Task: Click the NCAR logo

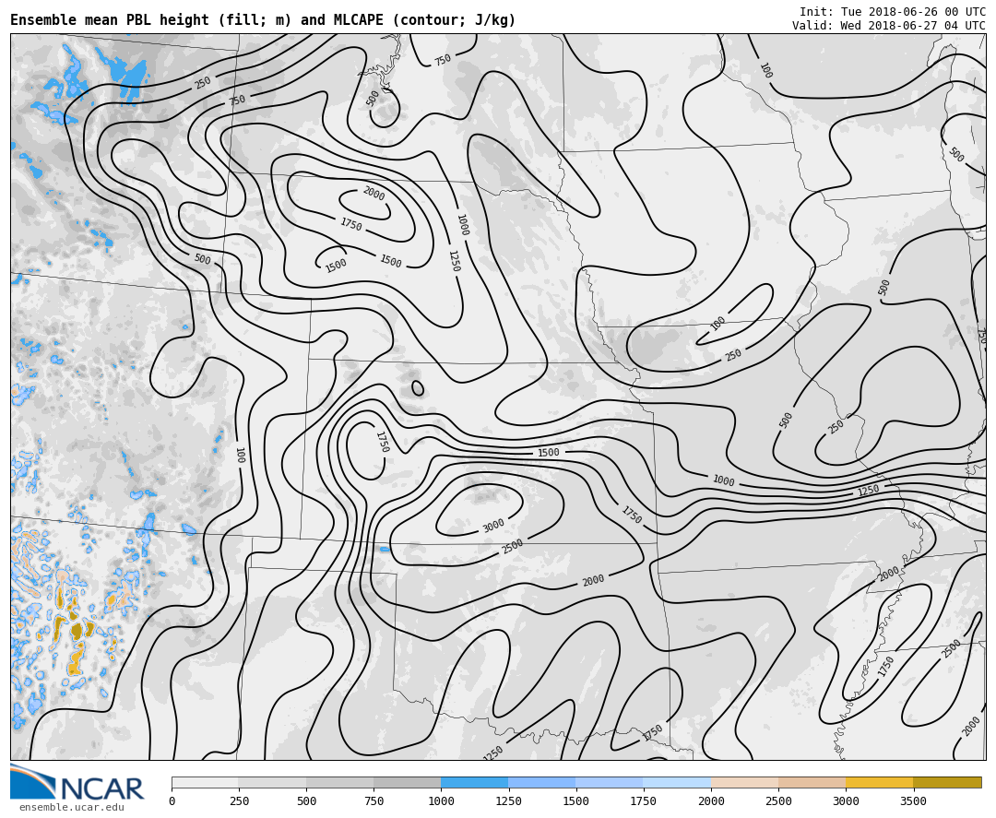Action: coord(77,783)
